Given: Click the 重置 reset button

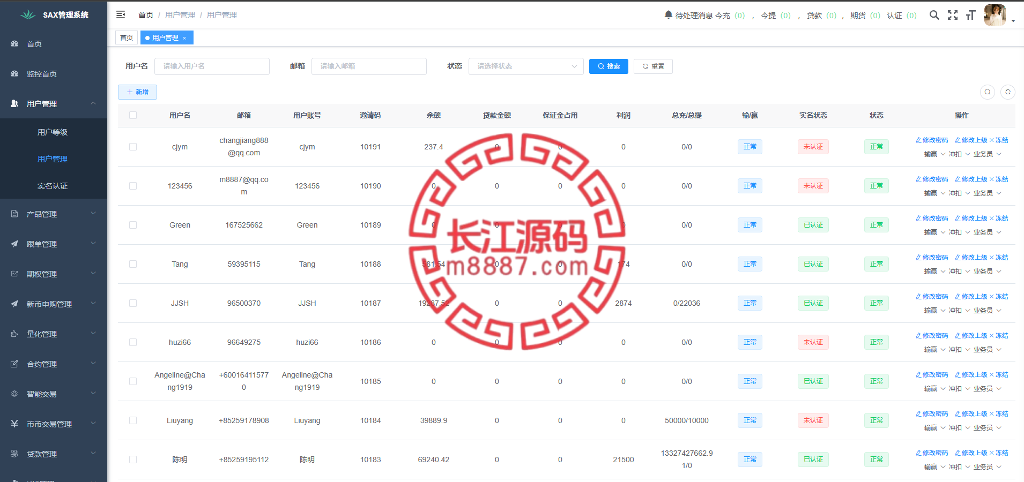Looking at the screenshot, I should pos(653,66).
